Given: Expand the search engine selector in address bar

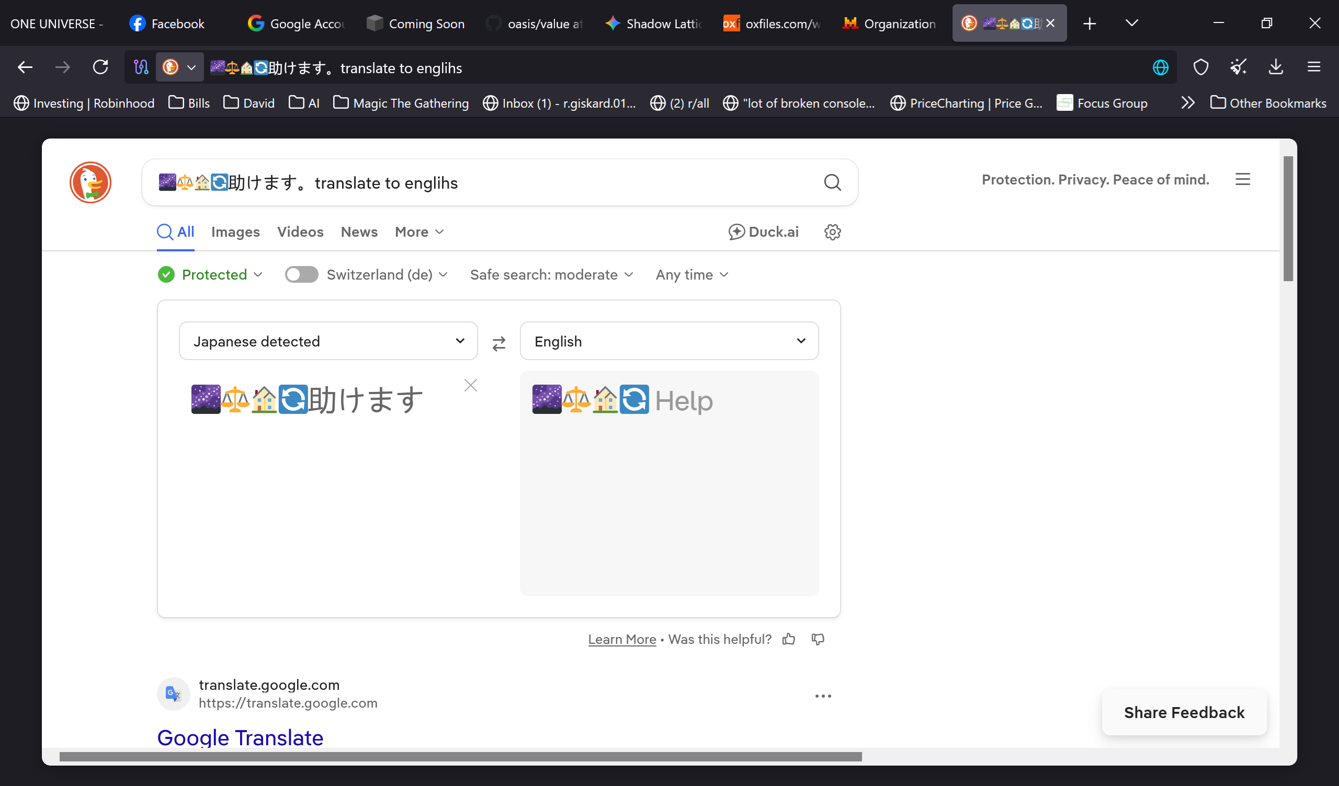Looking at the screenshot, I should pos(179,67).
